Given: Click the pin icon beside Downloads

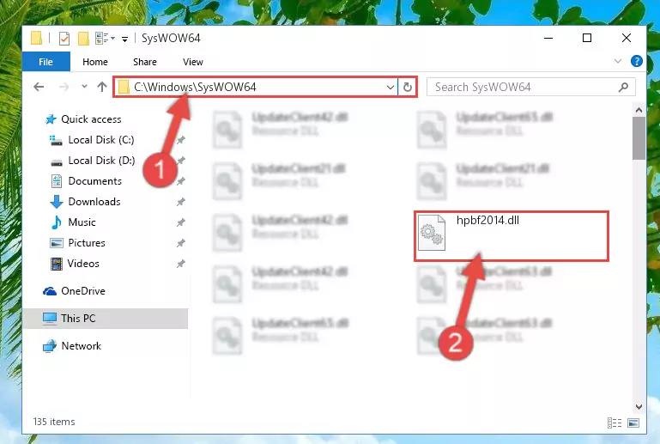Looking at the screenshot, I should [181, 202].
